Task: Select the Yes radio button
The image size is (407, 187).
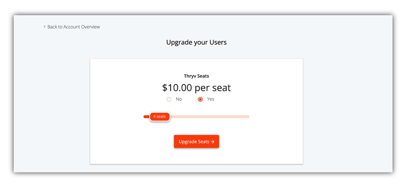Action: [x=200, y=100]
